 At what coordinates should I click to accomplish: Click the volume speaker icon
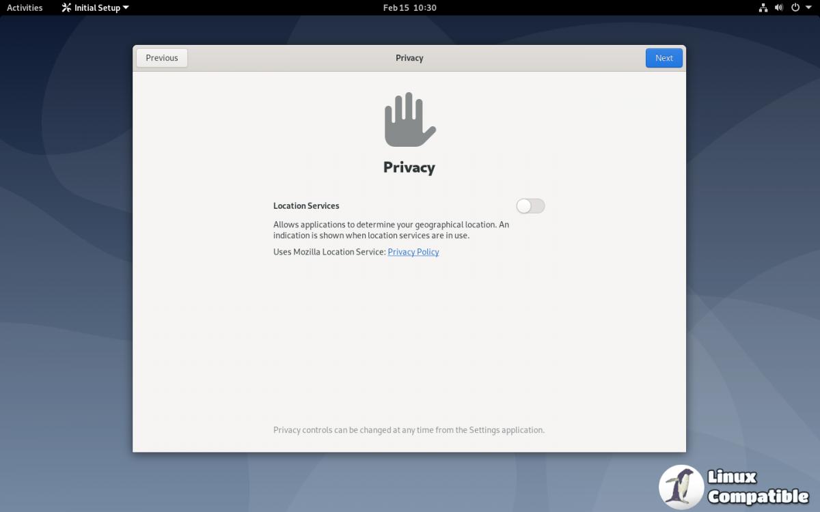(x=779, y=8)
